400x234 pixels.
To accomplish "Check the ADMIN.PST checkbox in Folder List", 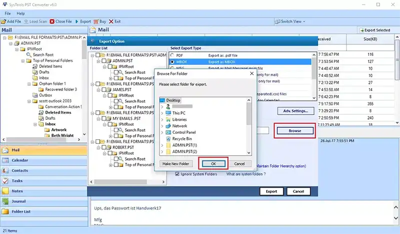I will pos(104,61).
